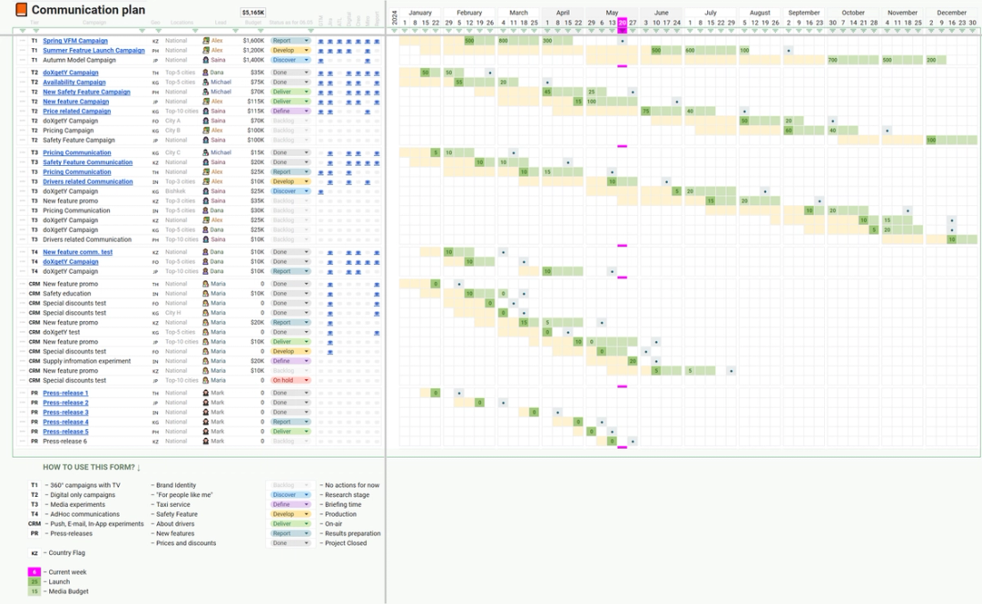The width and height of the screenshot is (982, 604).
Task: Open the GTM link icon for Spring VFM Campaign
Action: click(321, 41)
